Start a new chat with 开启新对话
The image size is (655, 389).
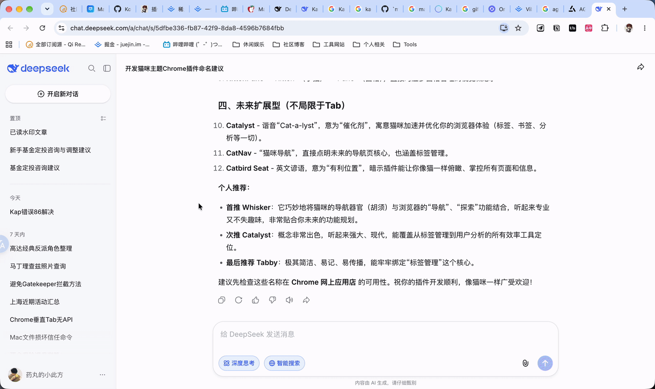click(x=58, y=94)
